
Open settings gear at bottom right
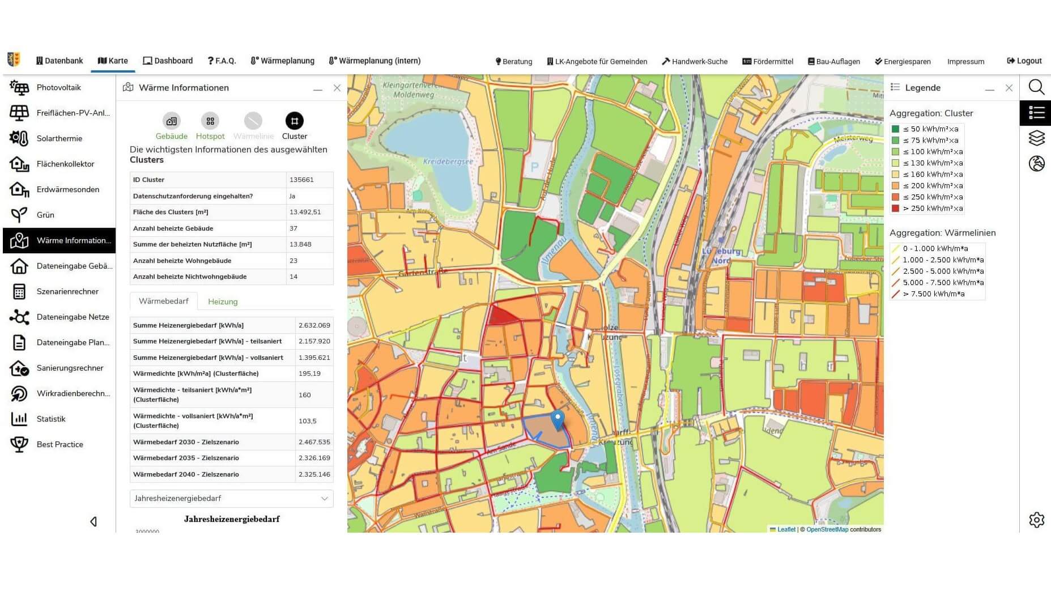(1036, 520)
